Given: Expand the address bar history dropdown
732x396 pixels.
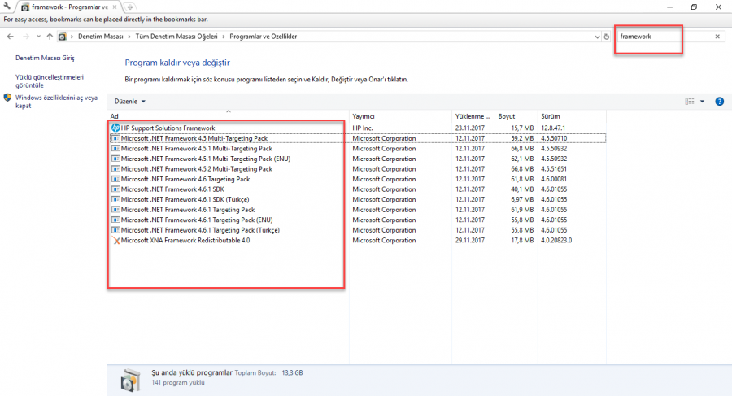Looking at the screenshot, I should coord(597,37).
